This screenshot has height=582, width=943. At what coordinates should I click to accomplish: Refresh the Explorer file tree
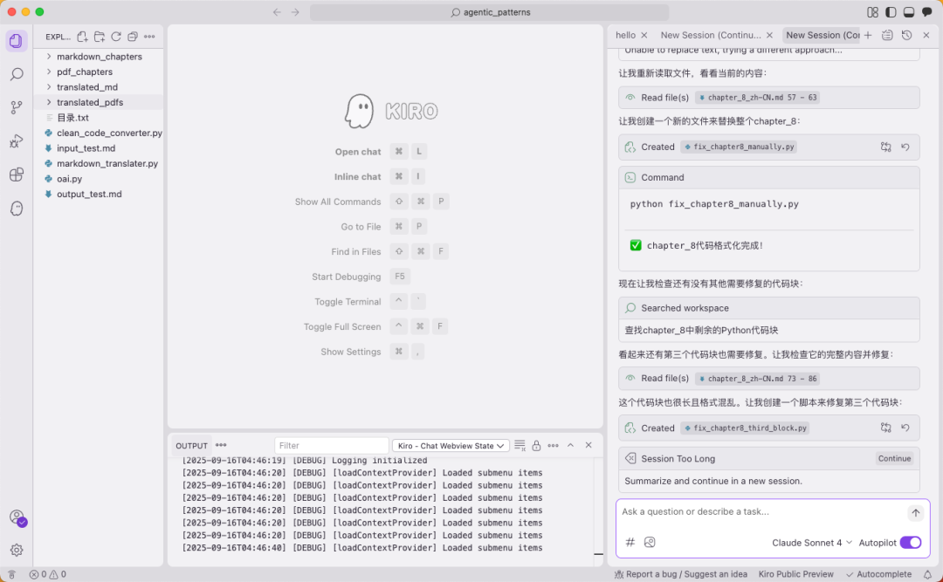(116, 37)
